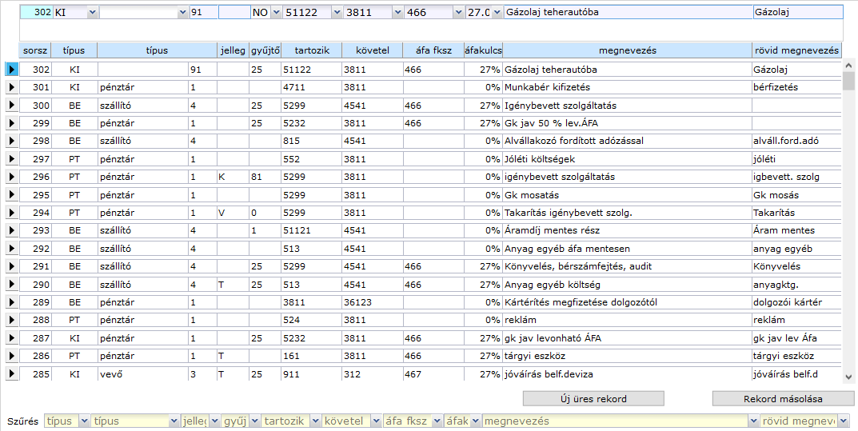
Task: Click the row arrow for record 300
Action: click(12, 106)
